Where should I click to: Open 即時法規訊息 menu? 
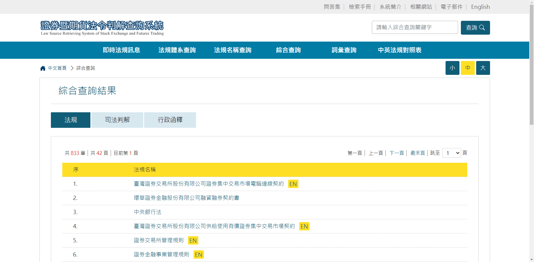point(122,50)
